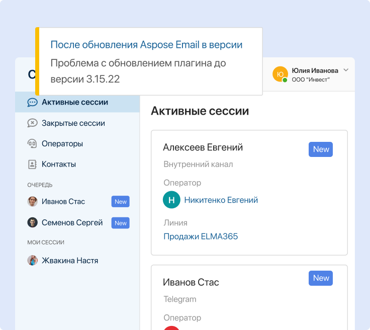Image resolution: width=370 pixels, height=330 pixels.
Task: Open operator link Никитенко Евгений
Action: point(221,200)
